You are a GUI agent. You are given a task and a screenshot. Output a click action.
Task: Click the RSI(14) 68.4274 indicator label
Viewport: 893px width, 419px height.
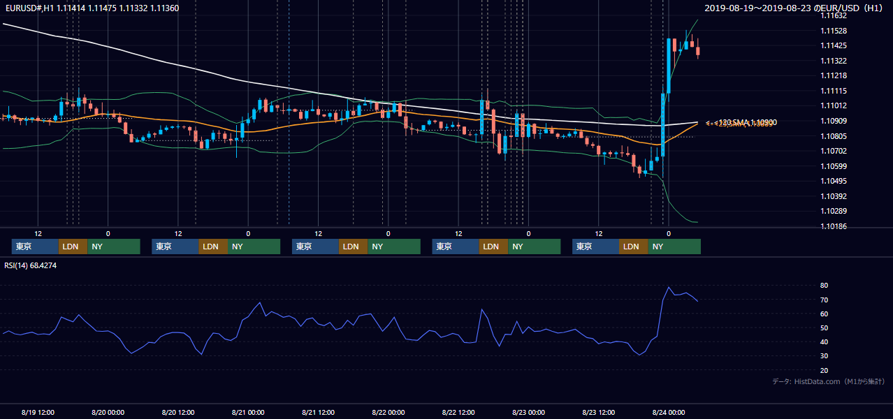tap(31, 265)
